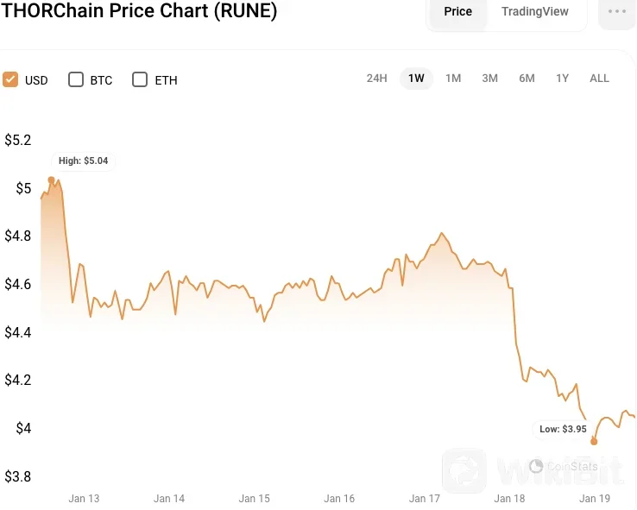Select the 1M time range
Screen dimensions: 637x510
tap(453, 79)
